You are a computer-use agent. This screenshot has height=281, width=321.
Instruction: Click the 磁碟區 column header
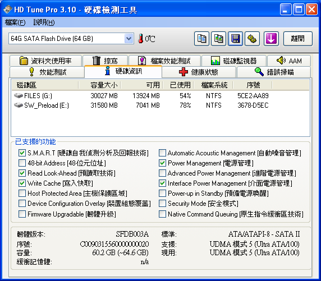(45, 85)
